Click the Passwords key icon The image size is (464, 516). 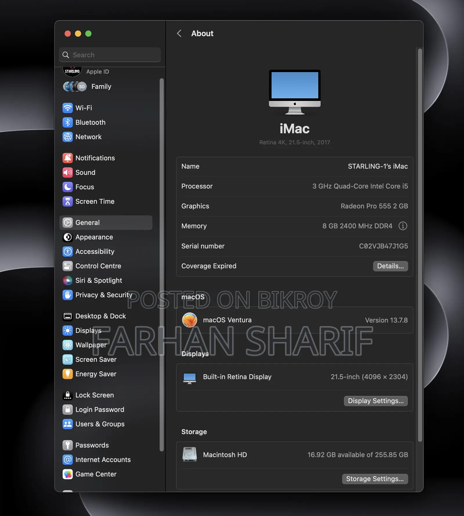68,446
